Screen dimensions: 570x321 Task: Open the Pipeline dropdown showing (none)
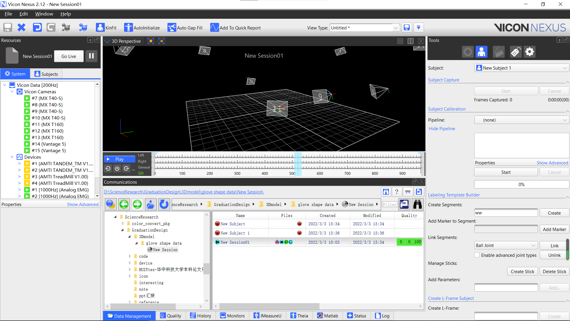(x=522, y=120)
